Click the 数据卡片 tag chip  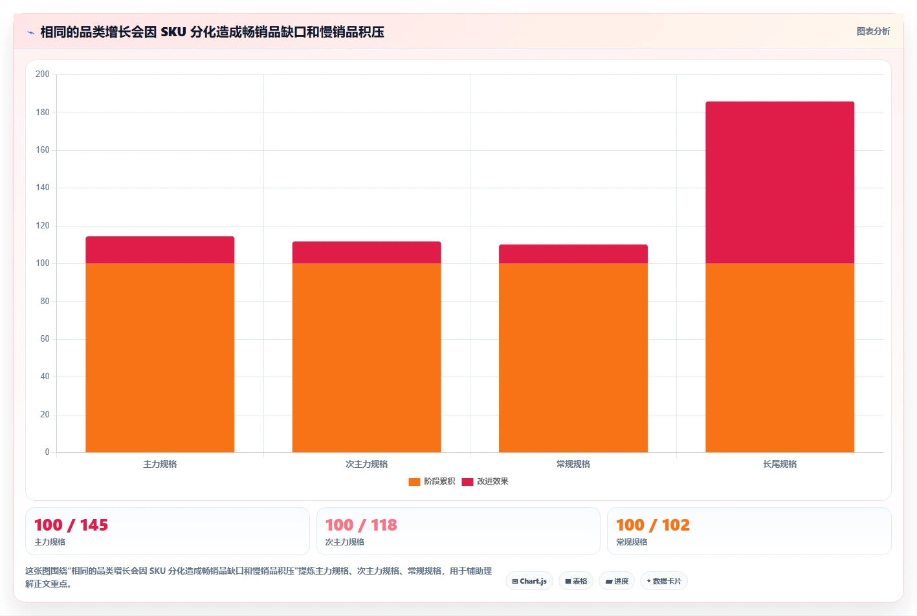click(664, 581)
